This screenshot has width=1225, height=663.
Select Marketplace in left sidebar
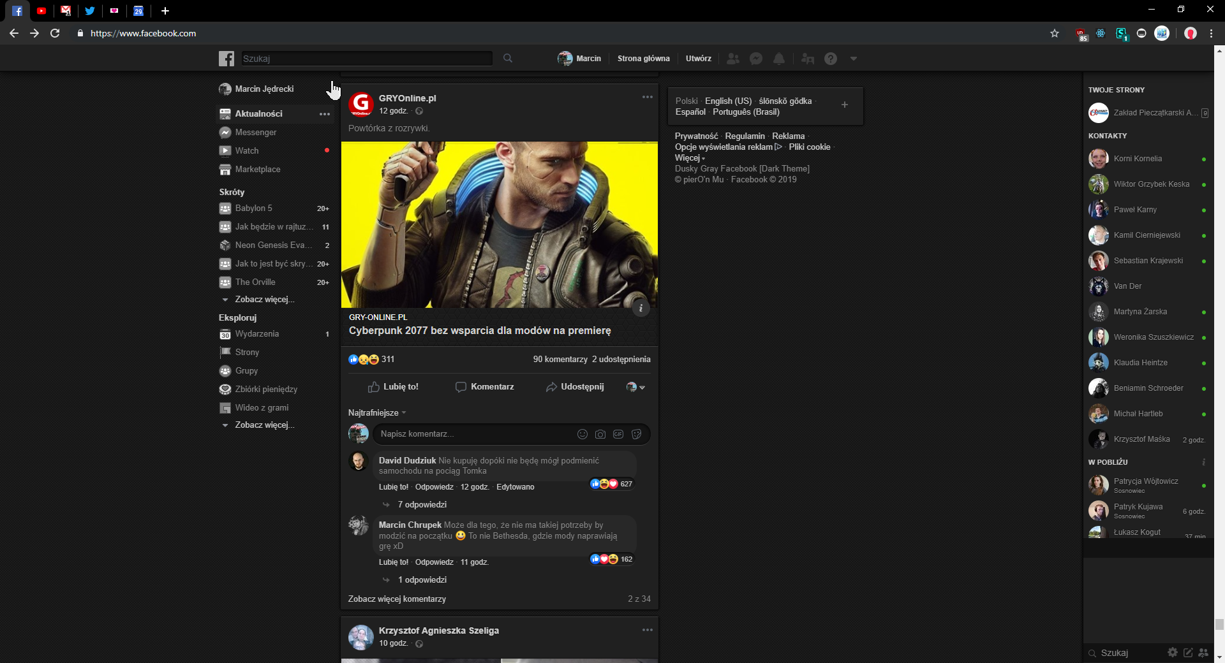257,170
